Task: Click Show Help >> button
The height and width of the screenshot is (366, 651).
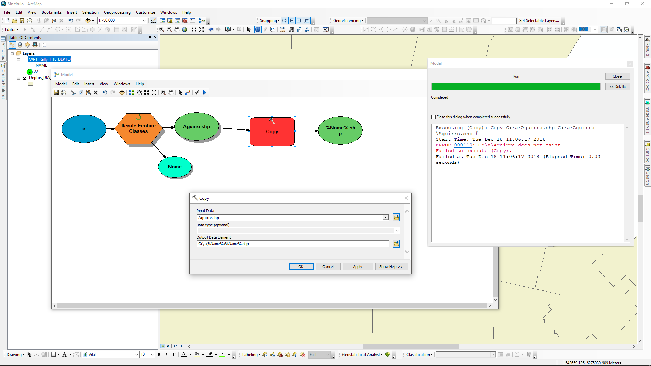Action: [391, 267]
